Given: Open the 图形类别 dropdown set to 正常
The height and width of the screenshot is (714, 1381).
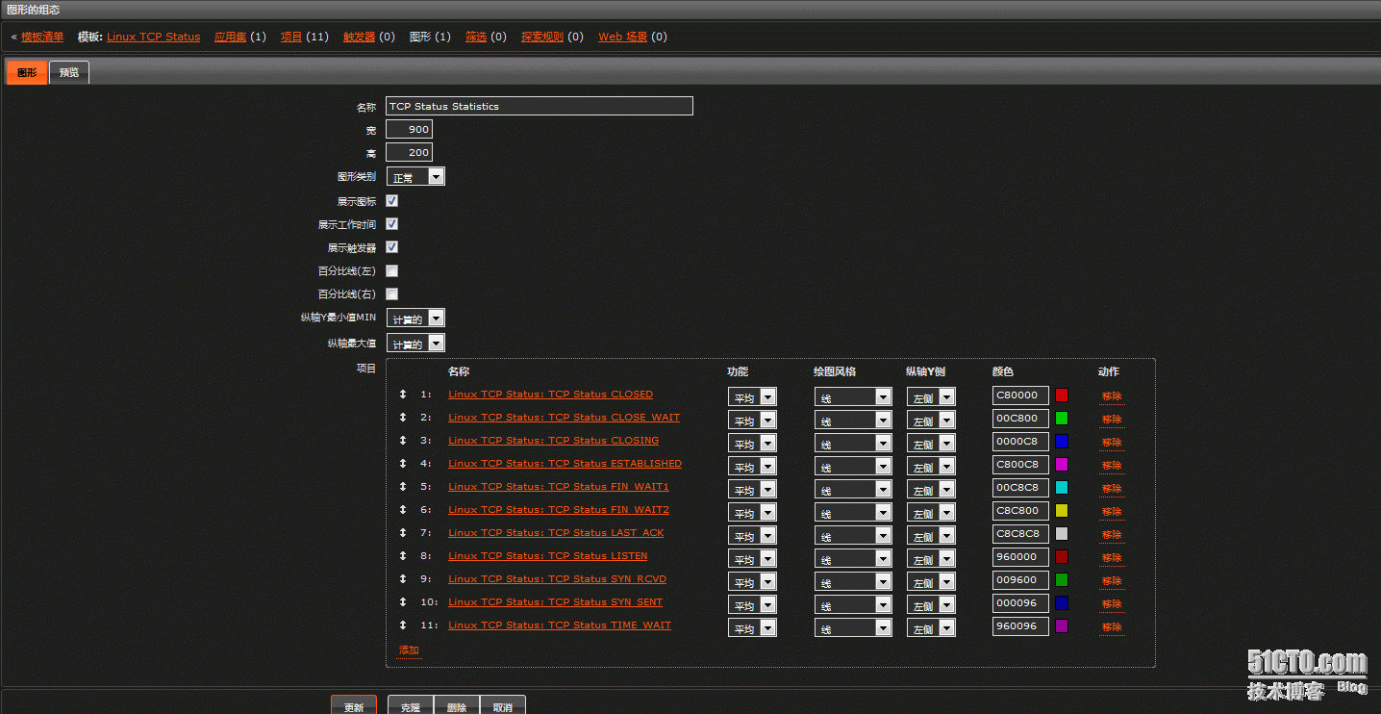Looking at the screenshot, I should [x=415, y=177].
